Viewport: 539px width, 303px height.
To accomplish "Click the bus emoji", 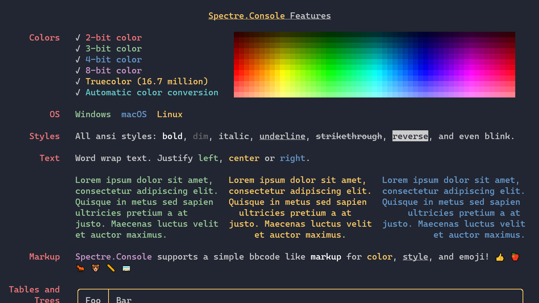I will click(x=126, y=269).
